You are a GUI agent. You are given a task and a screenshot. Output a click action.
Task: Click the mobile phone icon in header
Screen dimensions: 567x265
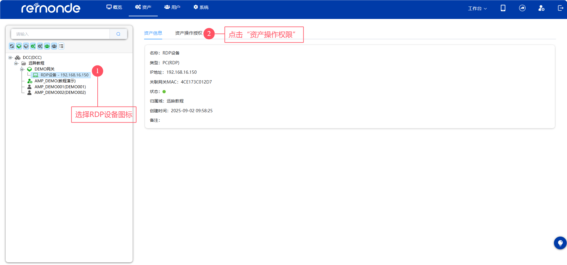[503, 8]
